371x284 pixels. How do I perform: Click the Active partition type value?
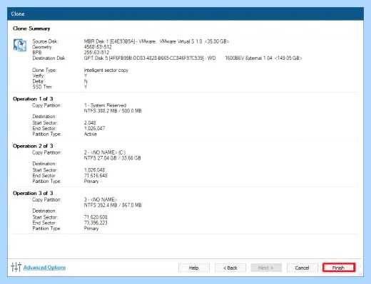[91, 134]
